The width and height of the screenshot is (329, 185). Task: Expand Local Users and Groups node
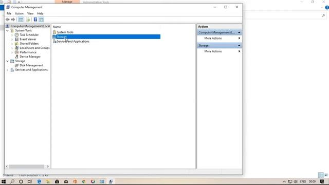coord(12,48)
